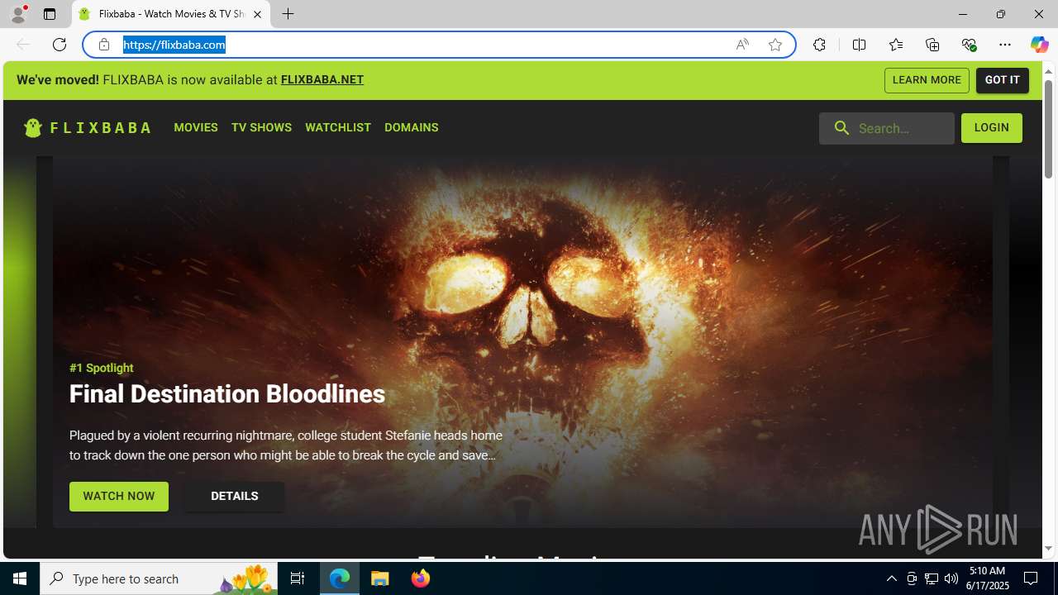The image size is (1058, 595).
Task: Open the MOVIES menu item
Action: (x=196, y=127)
